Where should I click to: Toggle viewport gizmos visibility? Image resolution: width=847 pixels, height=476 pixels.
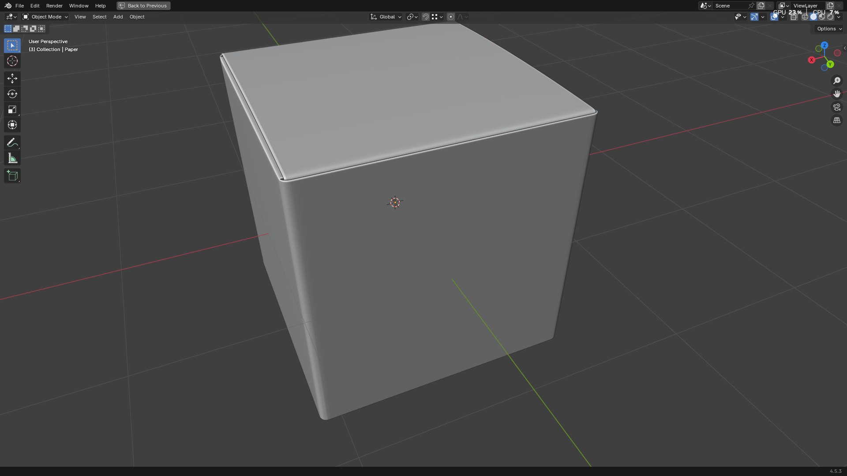pos(754,17)
